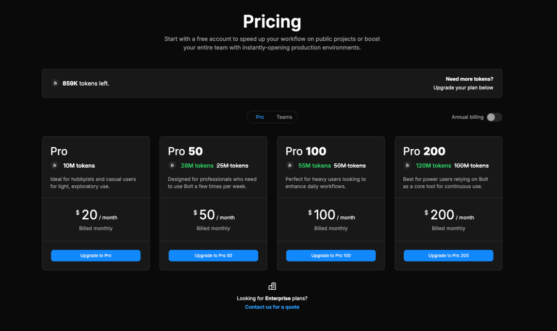Click the Pro 100 plan title

coord(306,151)
